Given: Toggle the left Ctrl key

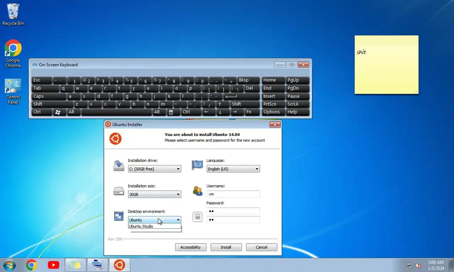Looking at the screenshot, I should pos(42,112).
